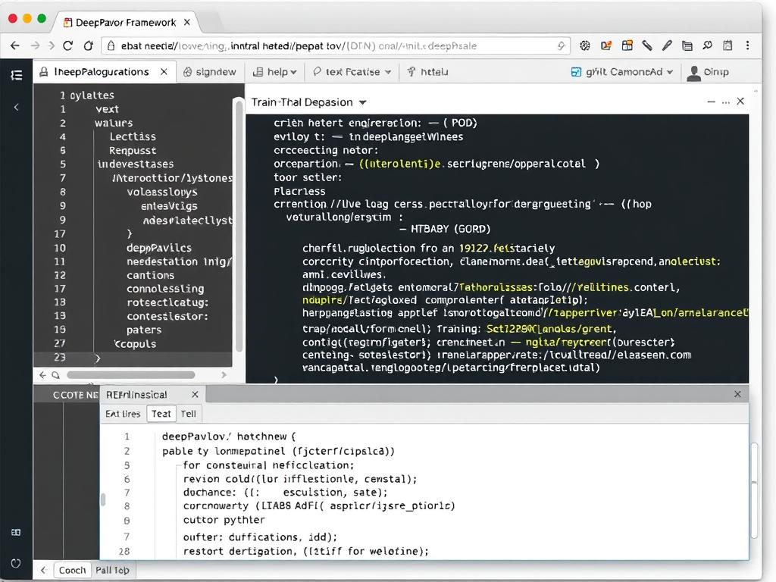Open the text Fcatise dropdown
Viewport: 776px width, 582px height.
coord(352,72)
